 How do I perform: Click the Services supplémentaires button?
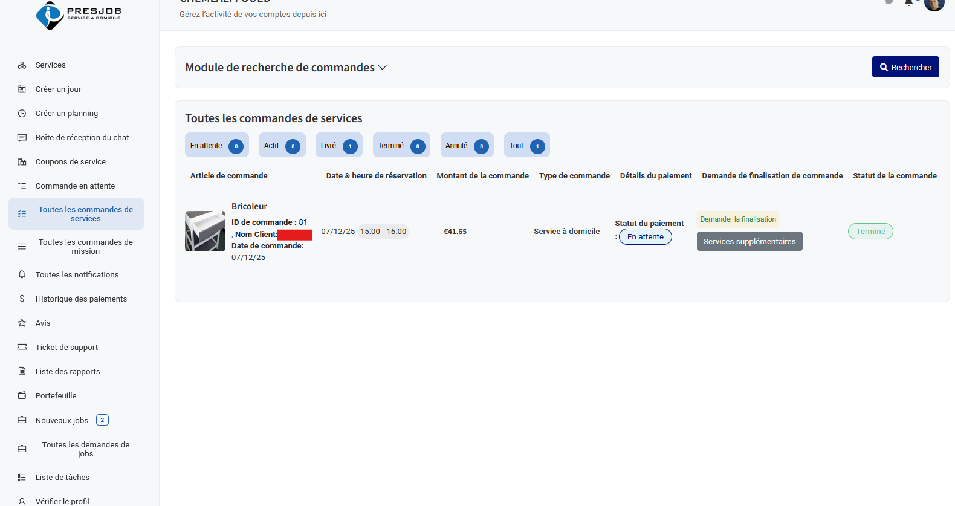(749, 241)
